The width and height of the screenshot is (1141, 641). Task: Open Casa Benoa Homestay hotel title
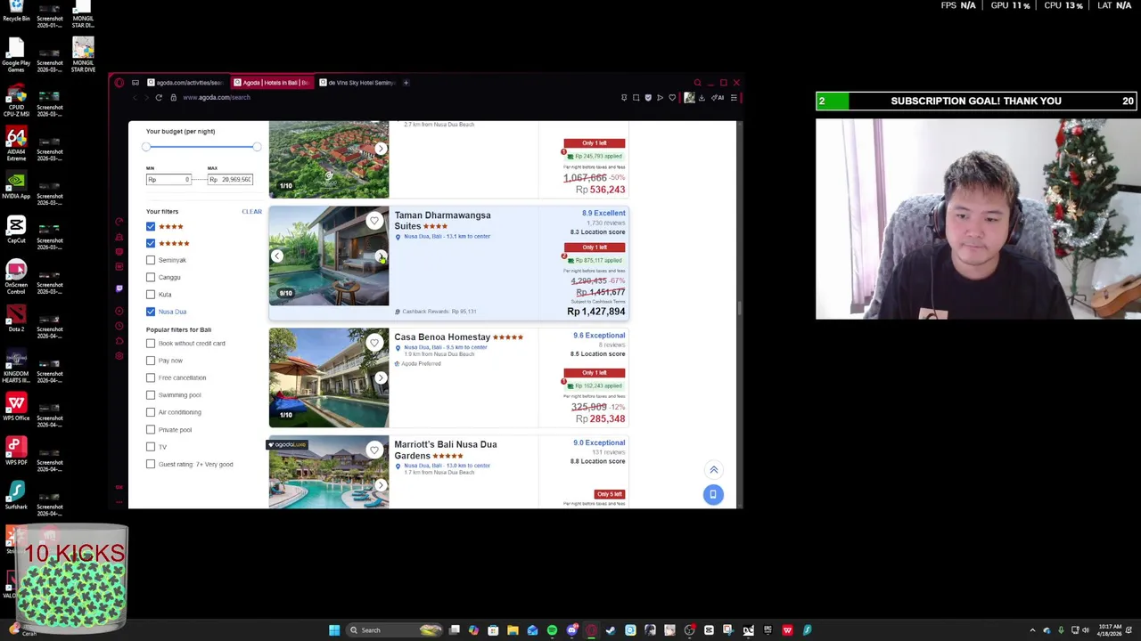click(x=442, y=337)
